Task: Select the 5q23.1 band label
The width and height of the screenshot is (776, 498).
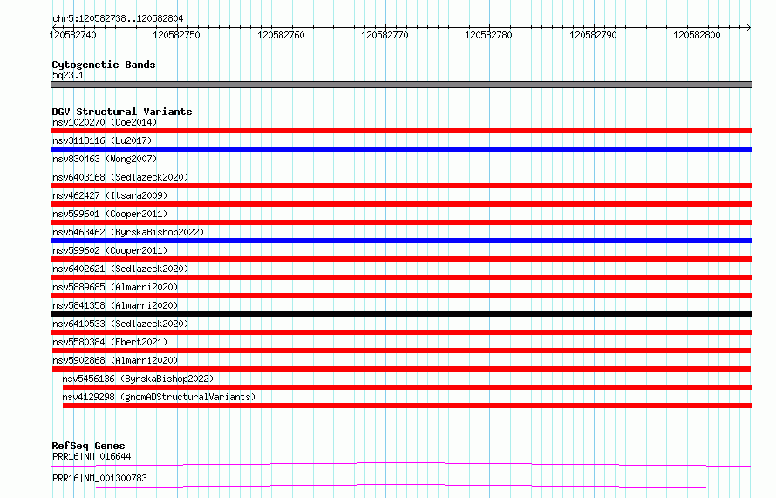Action: click(x=68, y=75)
